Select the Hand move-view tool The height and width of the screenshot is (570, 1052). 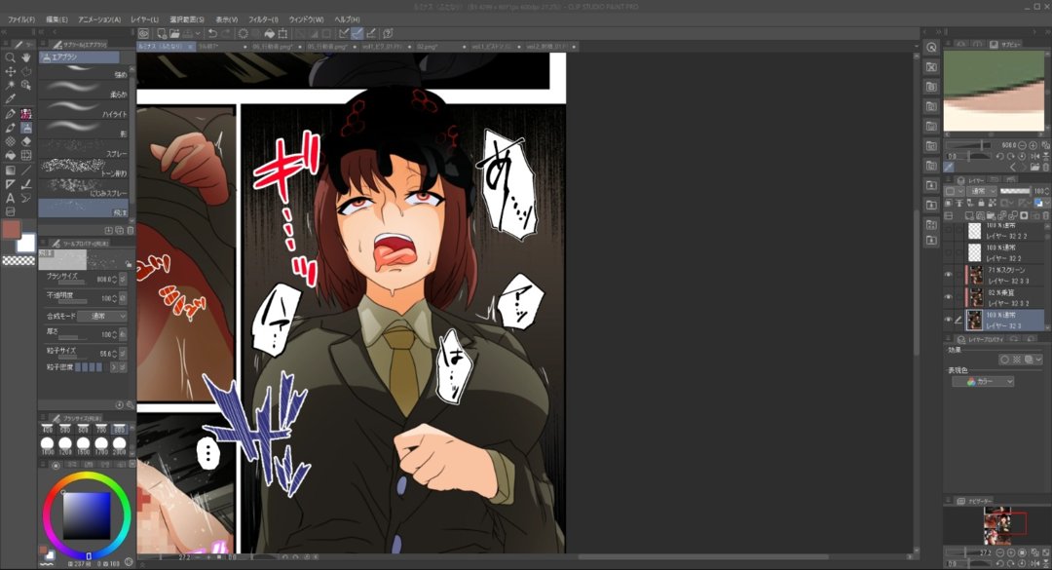pyautogui.click(x=26, y=57)
